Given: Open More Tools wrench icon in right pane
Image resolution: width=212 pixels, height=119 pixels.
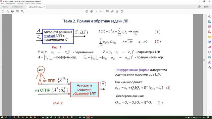Looking at the screenshot, I should point(209,67).
